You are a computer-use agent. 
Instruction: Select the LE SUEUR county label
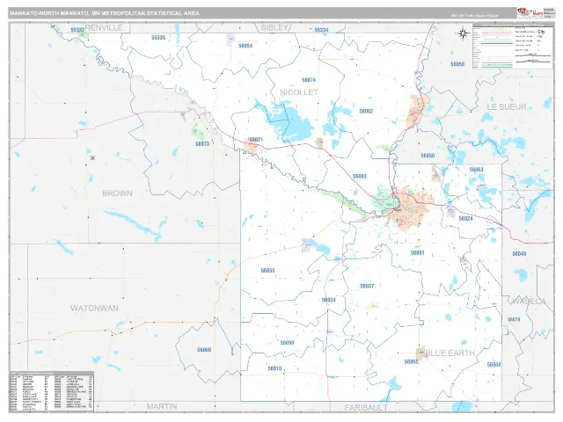pos(507,107)
